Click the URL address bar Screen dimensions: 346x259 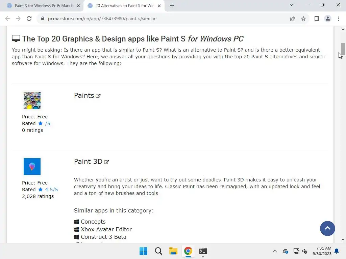(163, 19)
